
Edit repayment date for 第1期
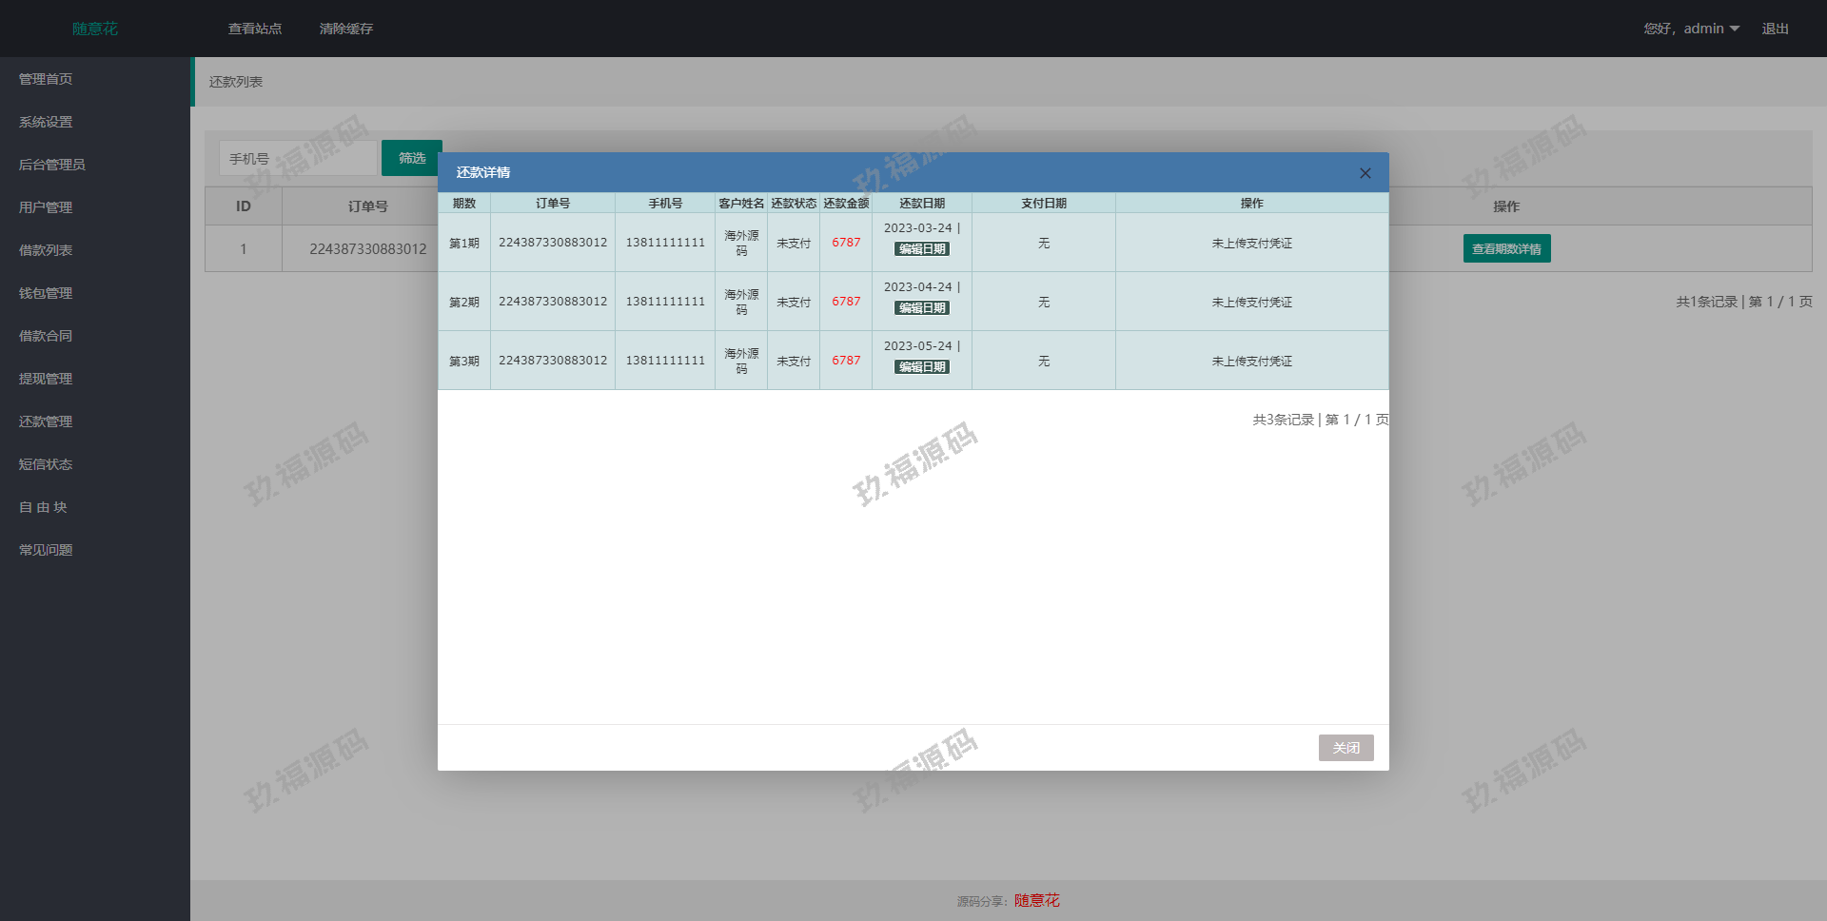coord(922,249)
